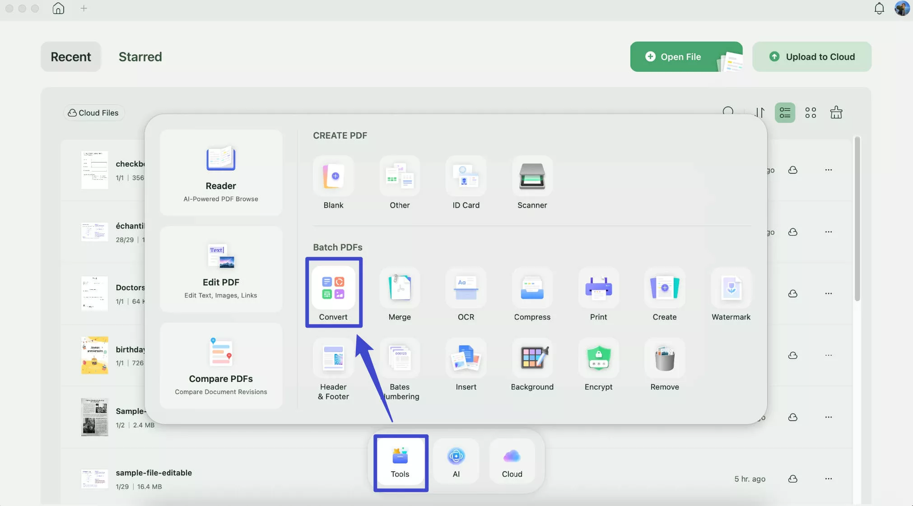Upload birthday file row to cloud
Viewport: 913px width, 506px height.
[x=792, y=356]
